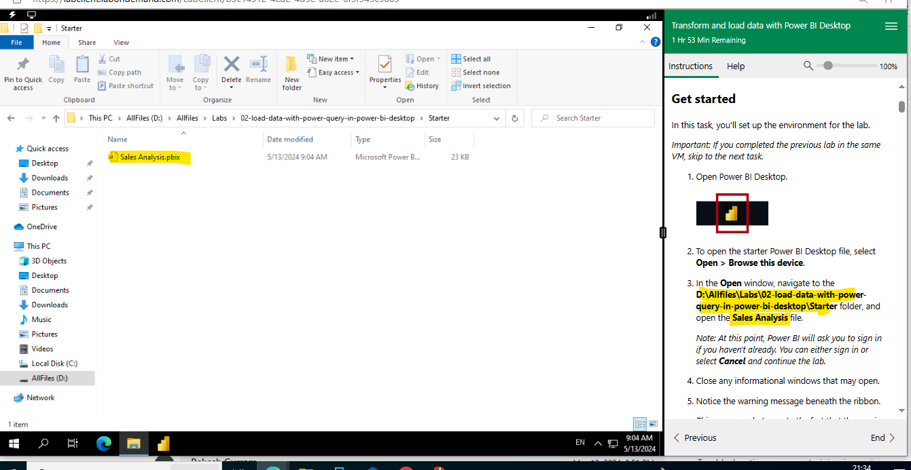
Task: Select the Home ribbon tab
Action: [51, 42]
